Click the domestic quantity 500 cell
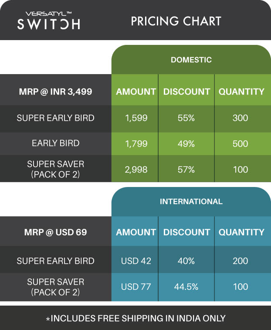Image resolution: width=271 pixels, height=330 pixels. pos(241,143)
